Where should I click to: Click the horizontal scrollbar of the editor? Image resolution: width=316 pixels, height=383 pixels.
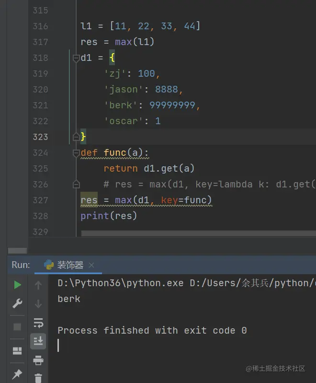click(x=198, y=233)
